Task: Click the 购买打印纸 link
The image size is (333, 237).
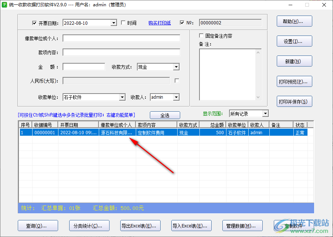Action: (x=159, y=23)
